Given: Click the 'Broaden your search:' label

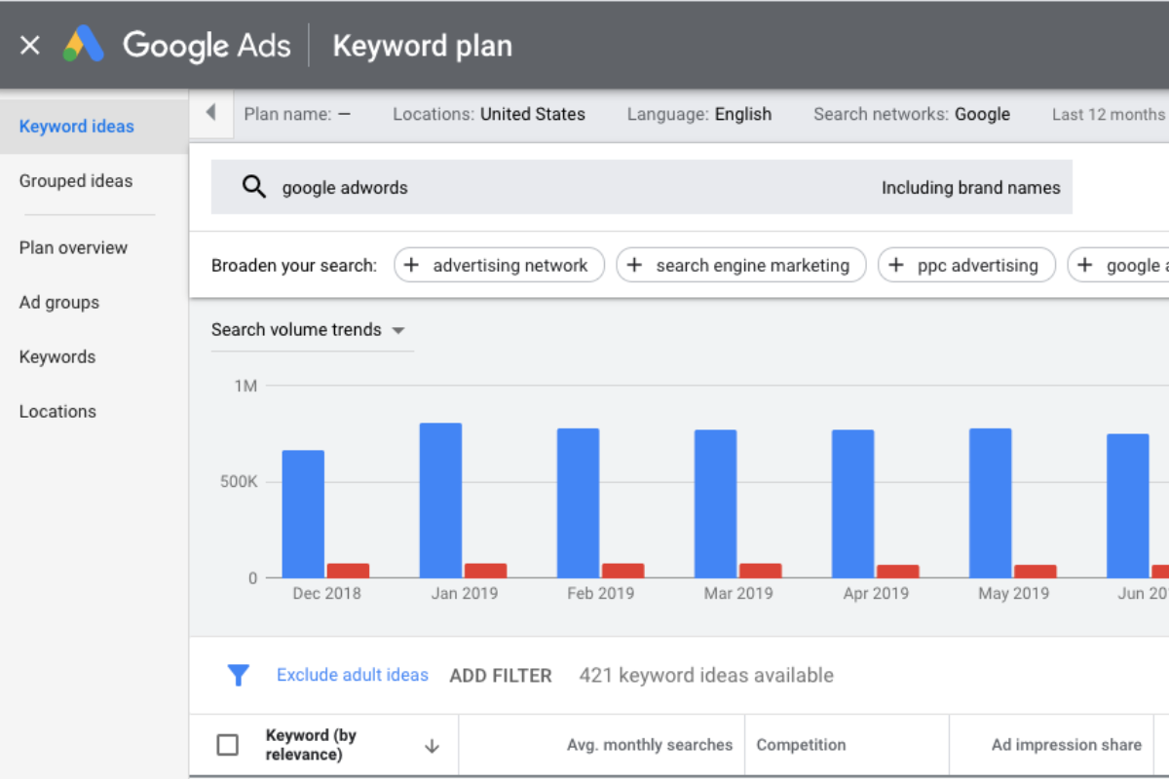Looking at the screenshot, I should (x=294, y=265).
